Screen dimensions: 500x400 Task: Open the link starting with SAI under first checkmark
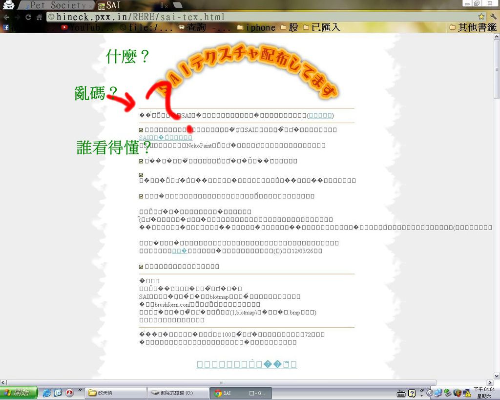[166, 137]
